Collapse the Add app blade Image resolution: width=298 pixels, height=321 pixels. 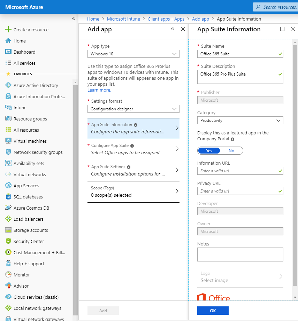(173, 29)
